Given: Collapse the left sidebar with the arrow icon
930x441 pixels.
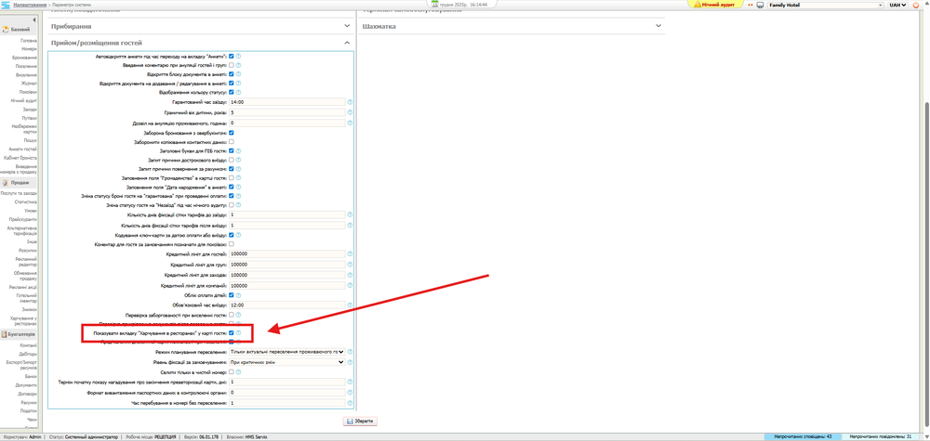Looking at the screenshot, I should coord(34,19).
